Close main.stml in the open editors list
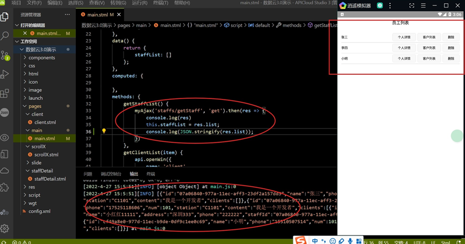 coord(25,33)
